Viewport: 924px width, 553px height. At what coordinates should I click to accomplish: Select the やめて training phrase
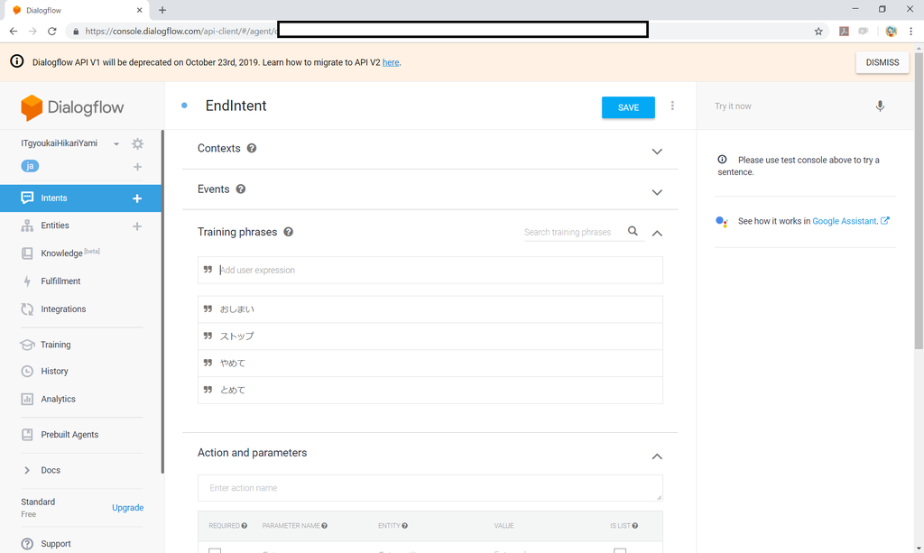click(430, 364)
